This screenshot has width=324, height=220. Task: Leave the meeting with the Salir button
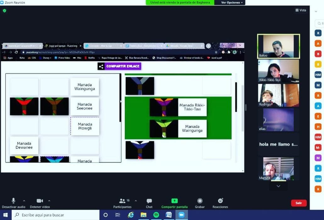(x=299, y=203)
